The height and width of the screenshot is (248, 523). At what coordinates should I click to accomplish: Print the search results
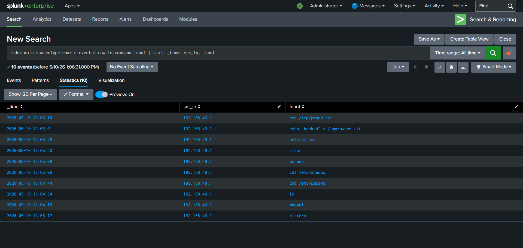(x=451, y=67)
